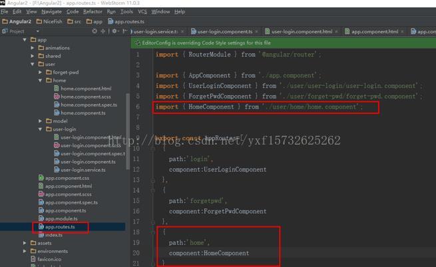Click 'component:UserLoginComponent' on line 12
The width and height of the screenshot is (436, 267).
tap(218, 169)
